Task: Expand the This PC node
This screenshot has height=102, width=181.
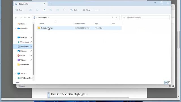Action: [15, 74]
